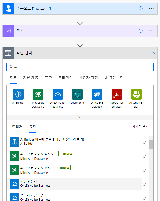Select 파일 만들기 OneDrive action
Viewport: 160px width, 201px height.
coord(74,184)
